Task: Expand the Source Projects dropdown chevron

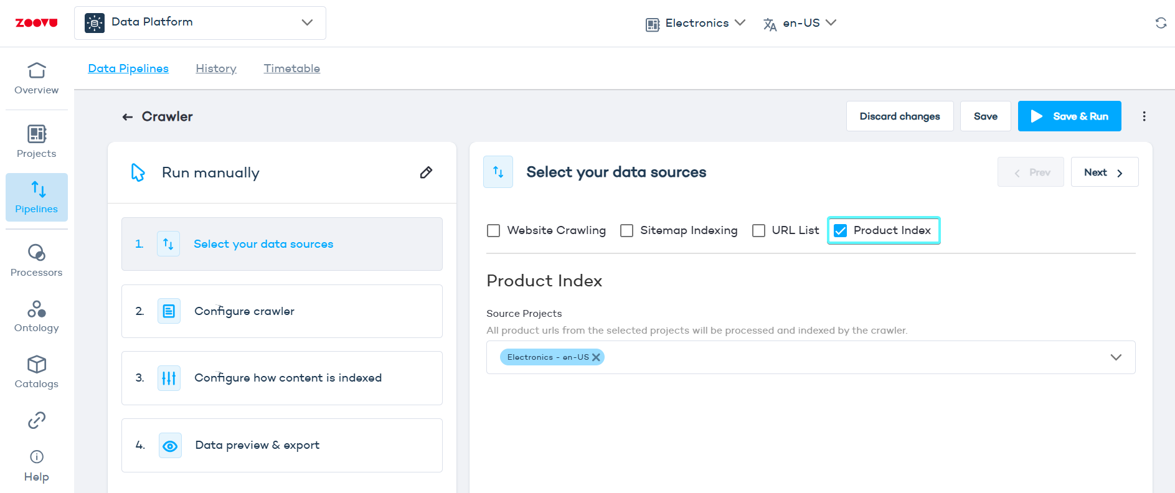Action: tap(1115, 357)
